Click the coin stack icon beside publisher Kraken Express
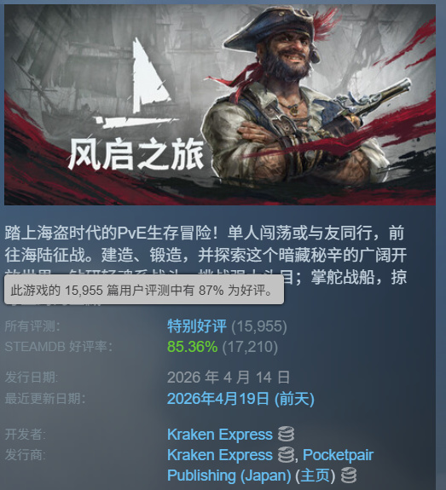The width and height of the screenshot is (446, 490). pos(286,455)
